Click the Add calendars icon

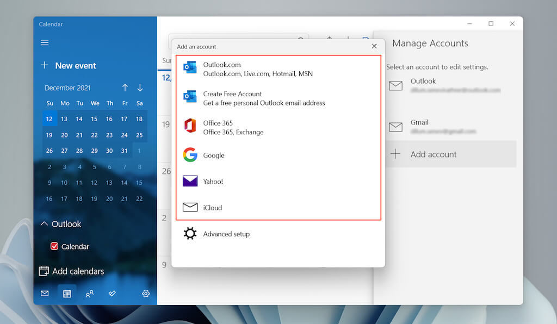point(44,271)
